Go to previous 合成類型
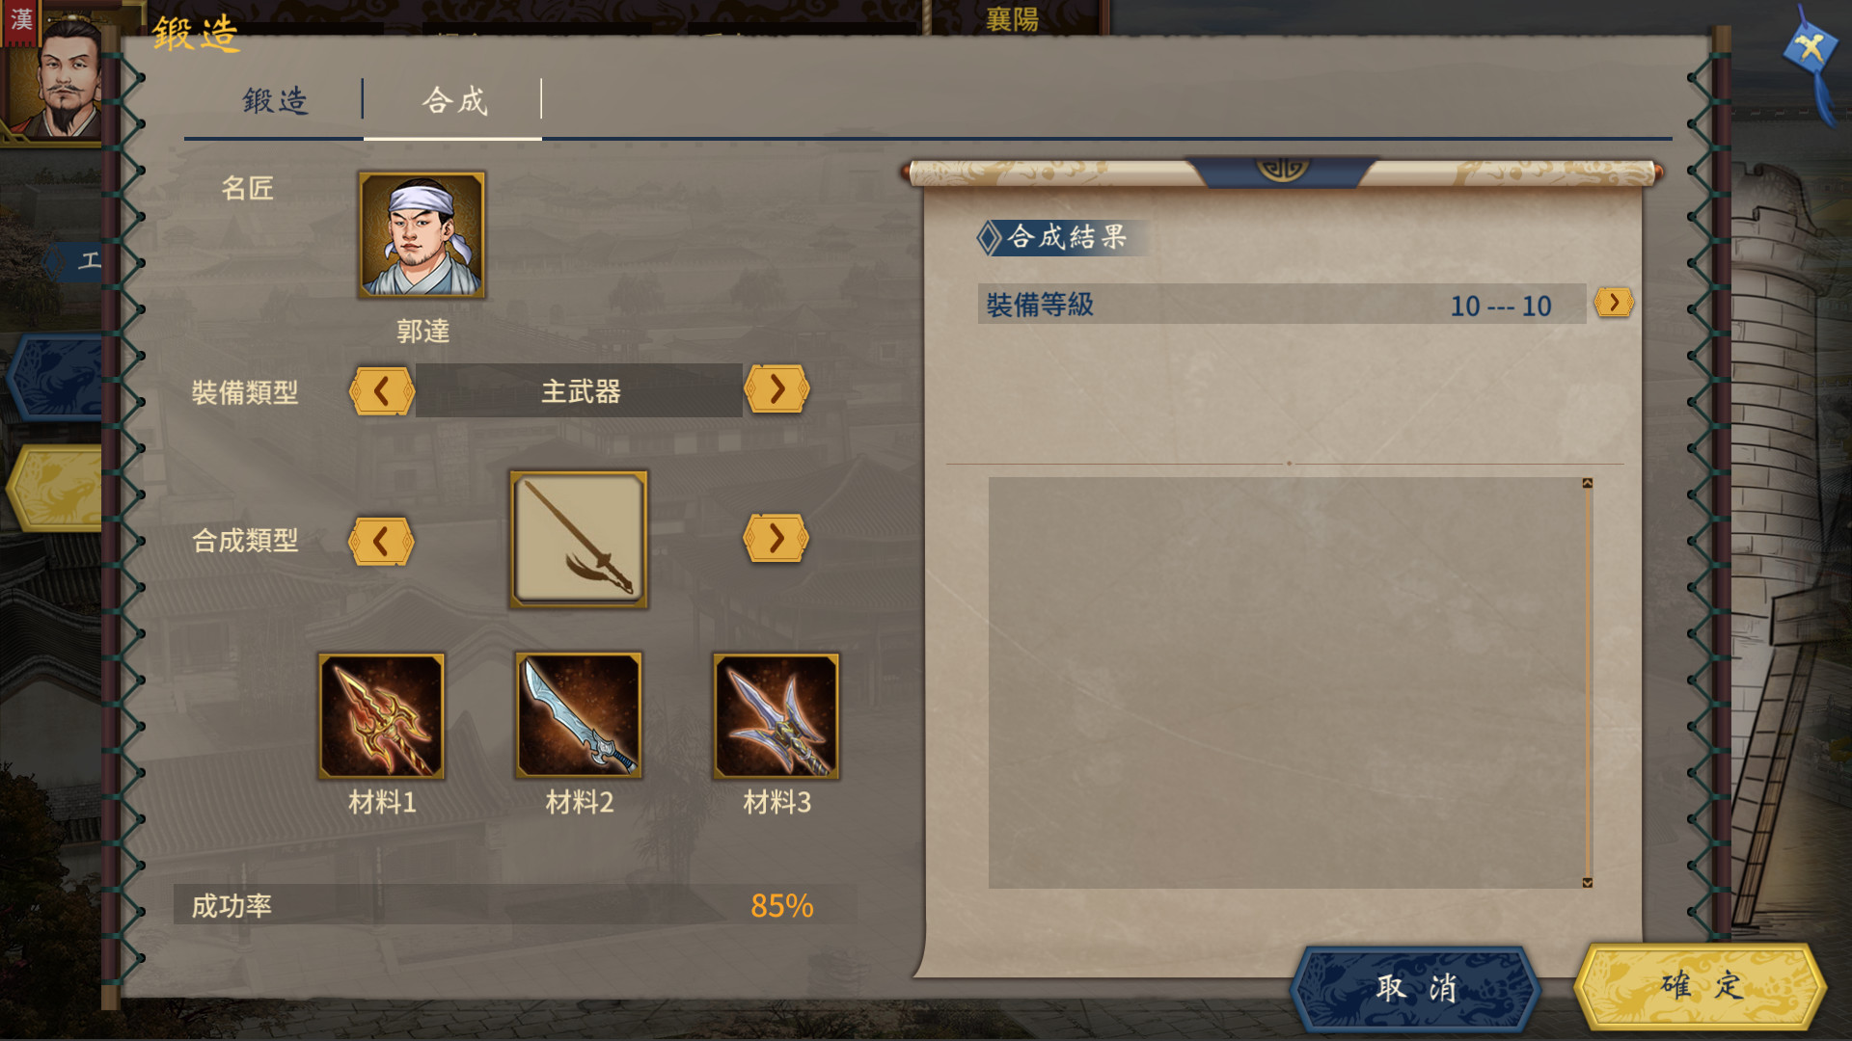The image size is (1852, 1041). 381,541
